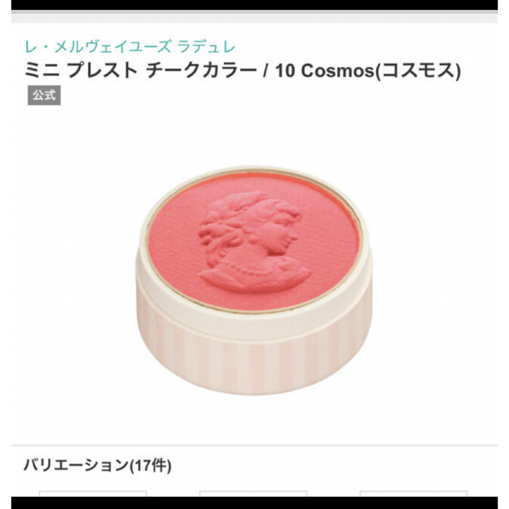Click the (17件) variation count

point(150,465)
